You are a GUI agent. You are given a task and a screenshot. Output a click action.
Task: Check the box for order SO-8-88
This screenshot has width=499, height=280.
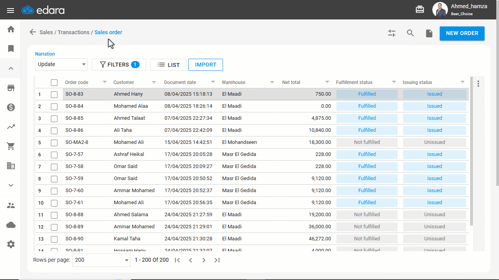click(x=54, y=215)
